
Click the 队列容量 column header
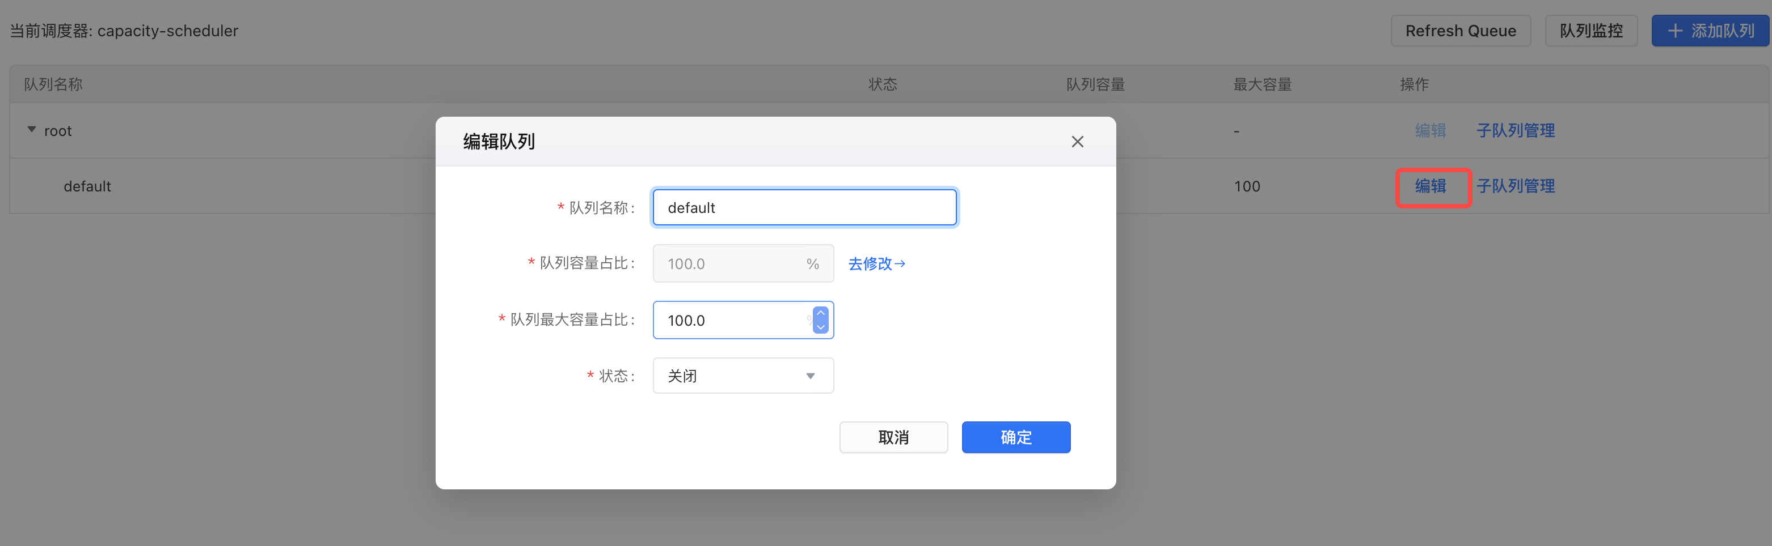tap(1095, 84)
